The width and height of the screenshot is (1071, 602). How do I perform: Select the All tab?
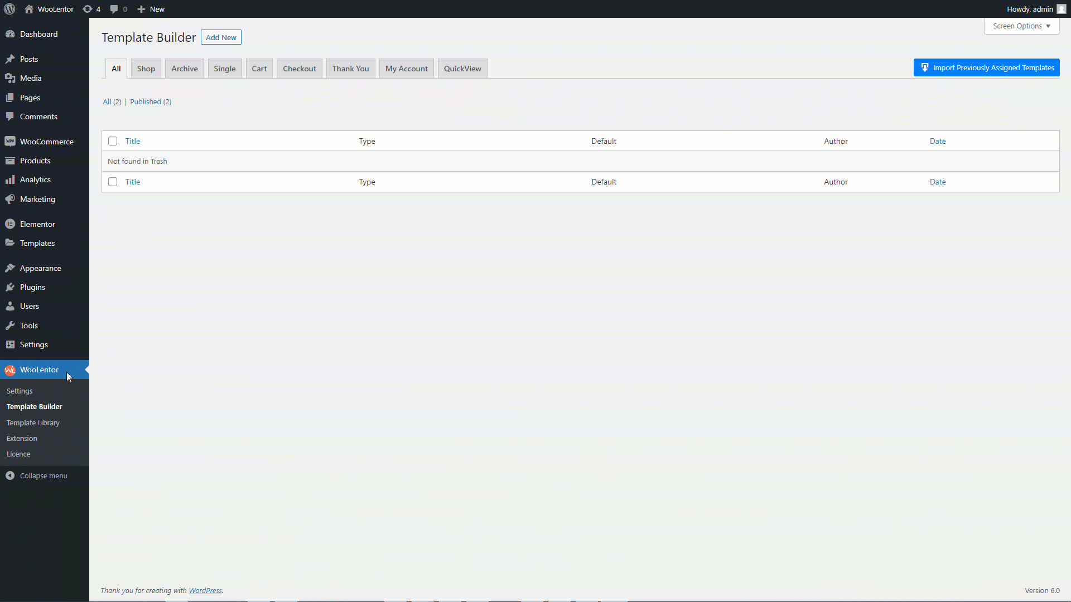(116, 69)
